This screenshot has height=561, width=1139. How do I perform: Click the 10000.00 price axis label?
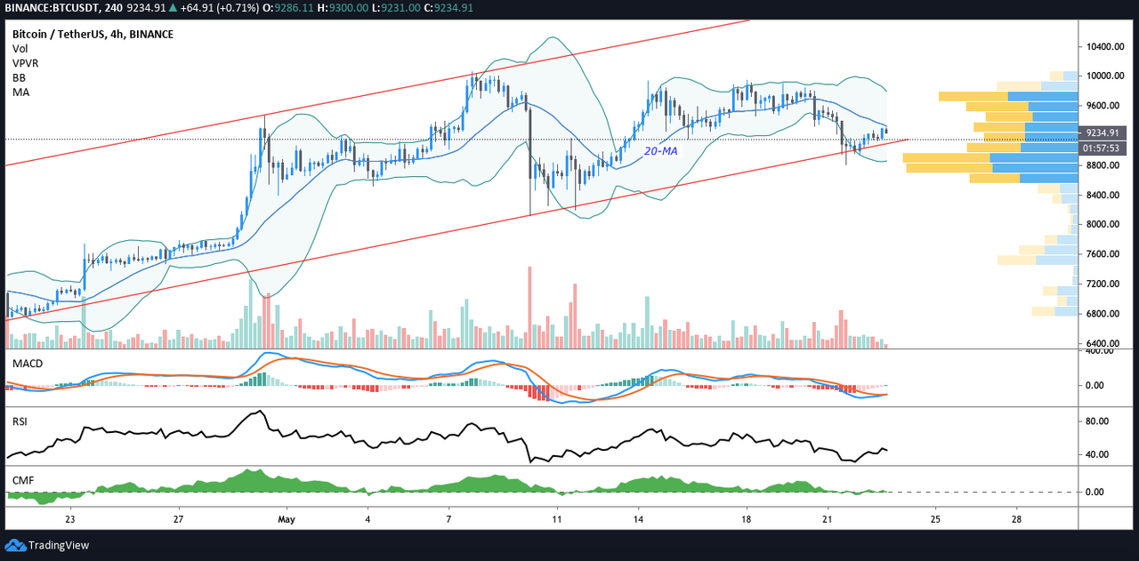coord(1105,76)
